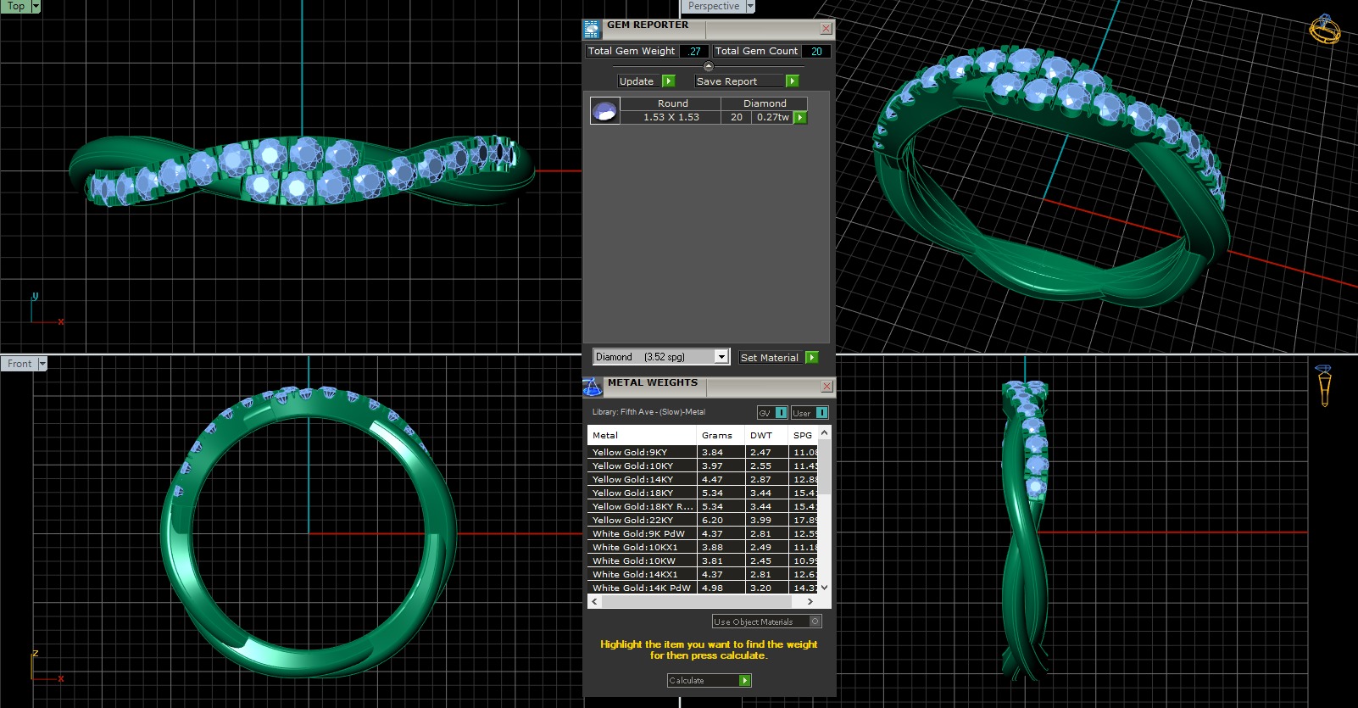1358x708 pixels.
Task: Click the metal table scroll-up arrow
Action: [825, 432]
